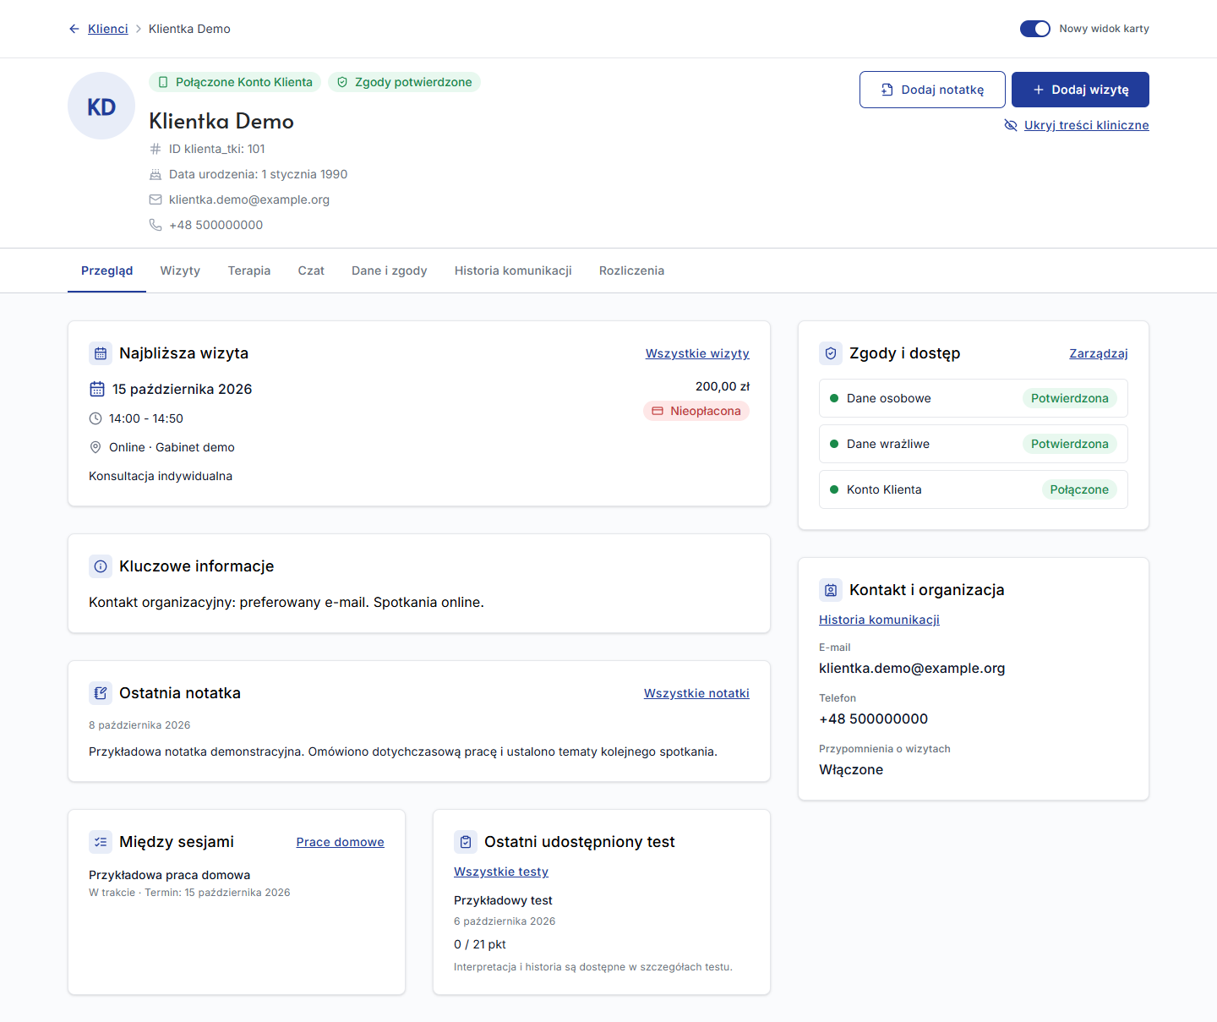
Task: Click the calendar icon beside 15 października 2026
Action: click(x=97, y=389)
